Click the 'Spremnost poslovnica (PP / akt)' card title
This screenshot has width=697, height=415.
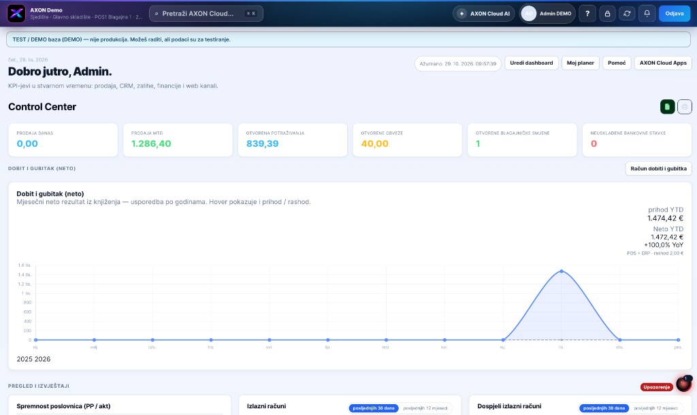(x=63, y=406)
